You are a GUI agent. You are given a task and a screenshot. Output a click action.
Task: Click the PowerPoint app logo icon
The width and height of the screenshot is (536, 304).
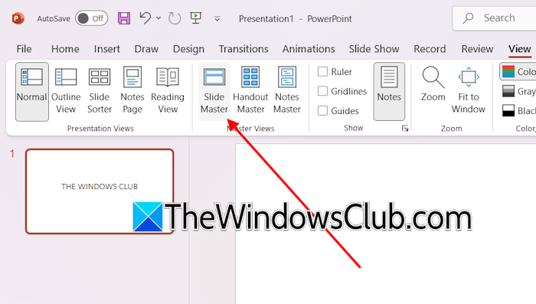[x=18, y=18]
